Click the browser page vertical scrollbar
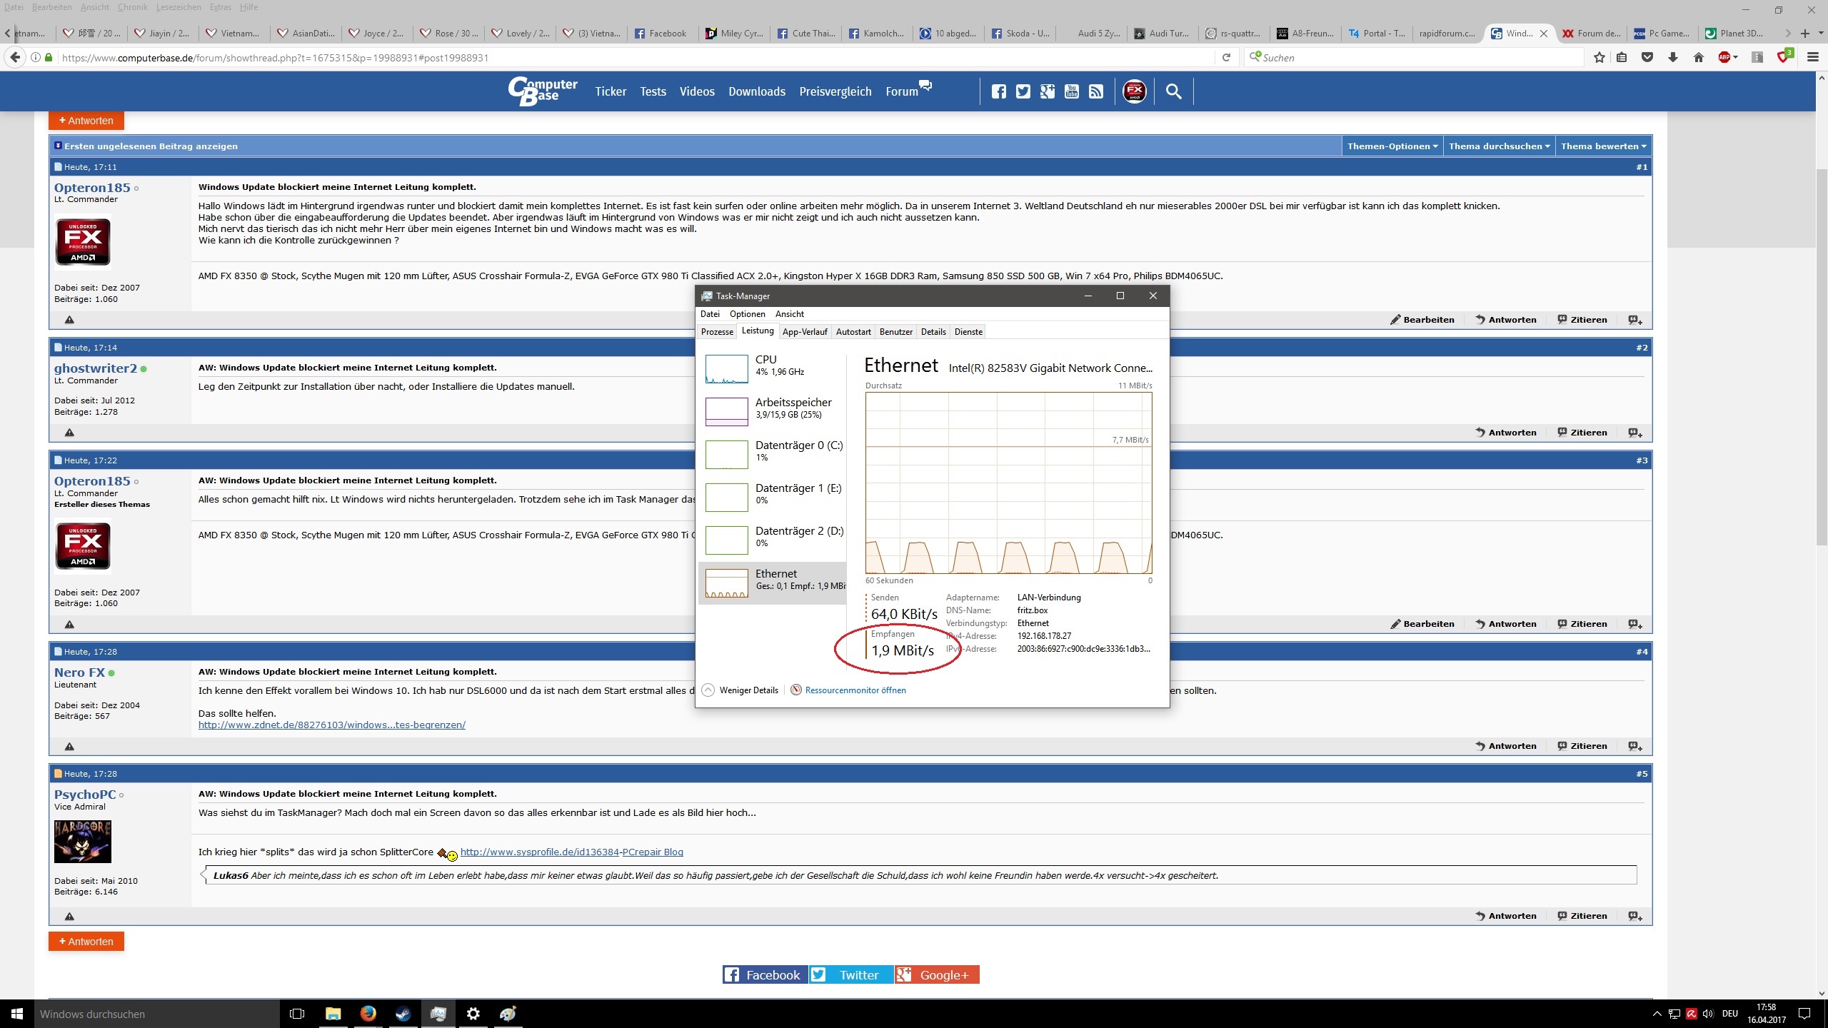 coord(1821,357)
